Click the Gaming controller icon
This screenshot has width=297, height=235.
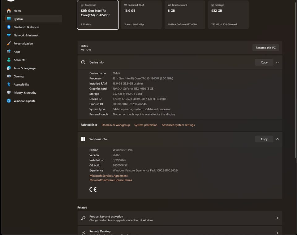point(9,76)
